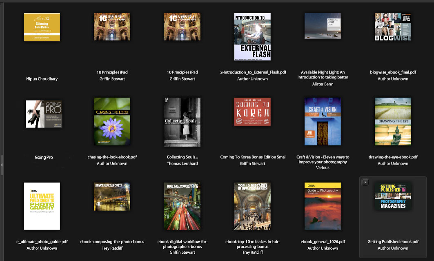Click the e_ultimate_photo_guide.pdf title label
Screen dimensions: 434x261
coord(42,242)
